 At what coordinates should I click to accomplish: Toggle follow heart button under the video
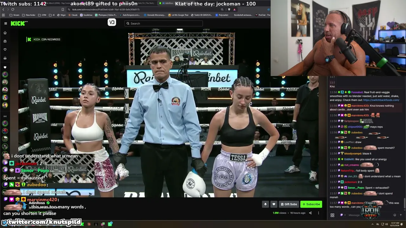point(274,204)
